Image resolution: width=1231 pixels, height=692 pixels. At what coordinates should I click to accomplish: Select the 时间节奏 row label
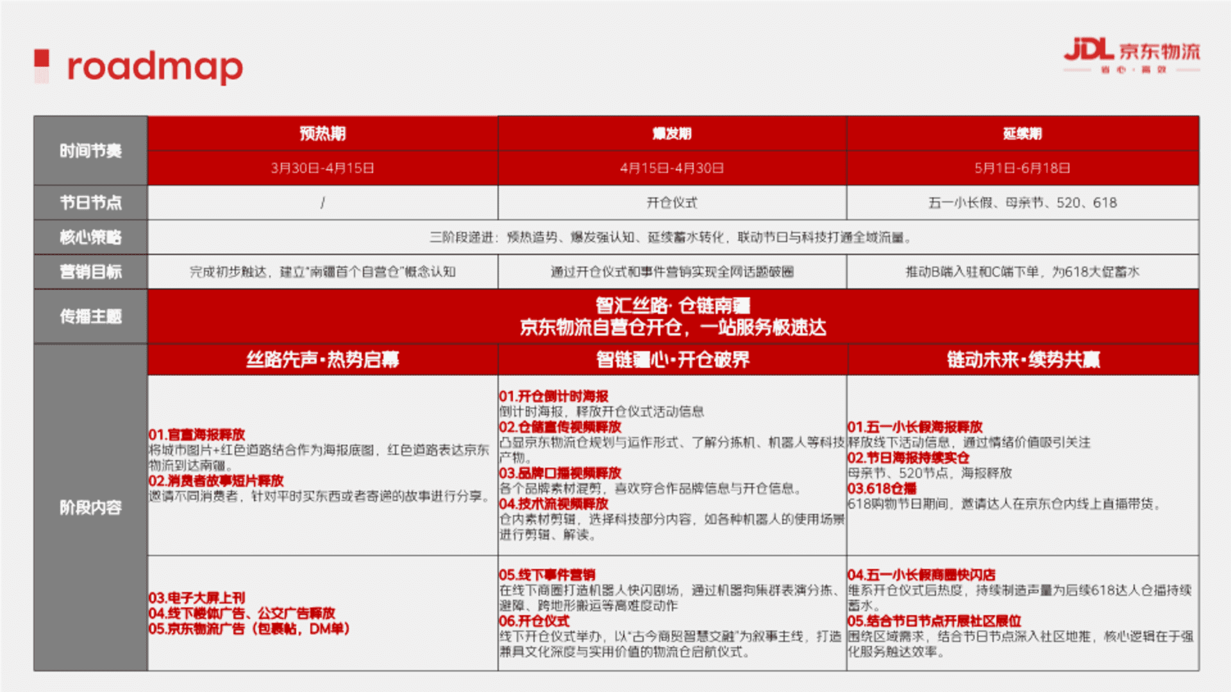[90, 151]
